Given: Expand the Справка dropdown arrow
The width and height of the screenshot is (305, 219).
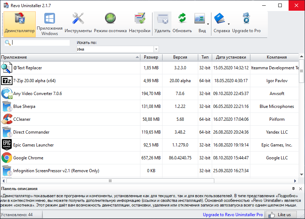Looking at the screenshot, I should tap(229, 24).
